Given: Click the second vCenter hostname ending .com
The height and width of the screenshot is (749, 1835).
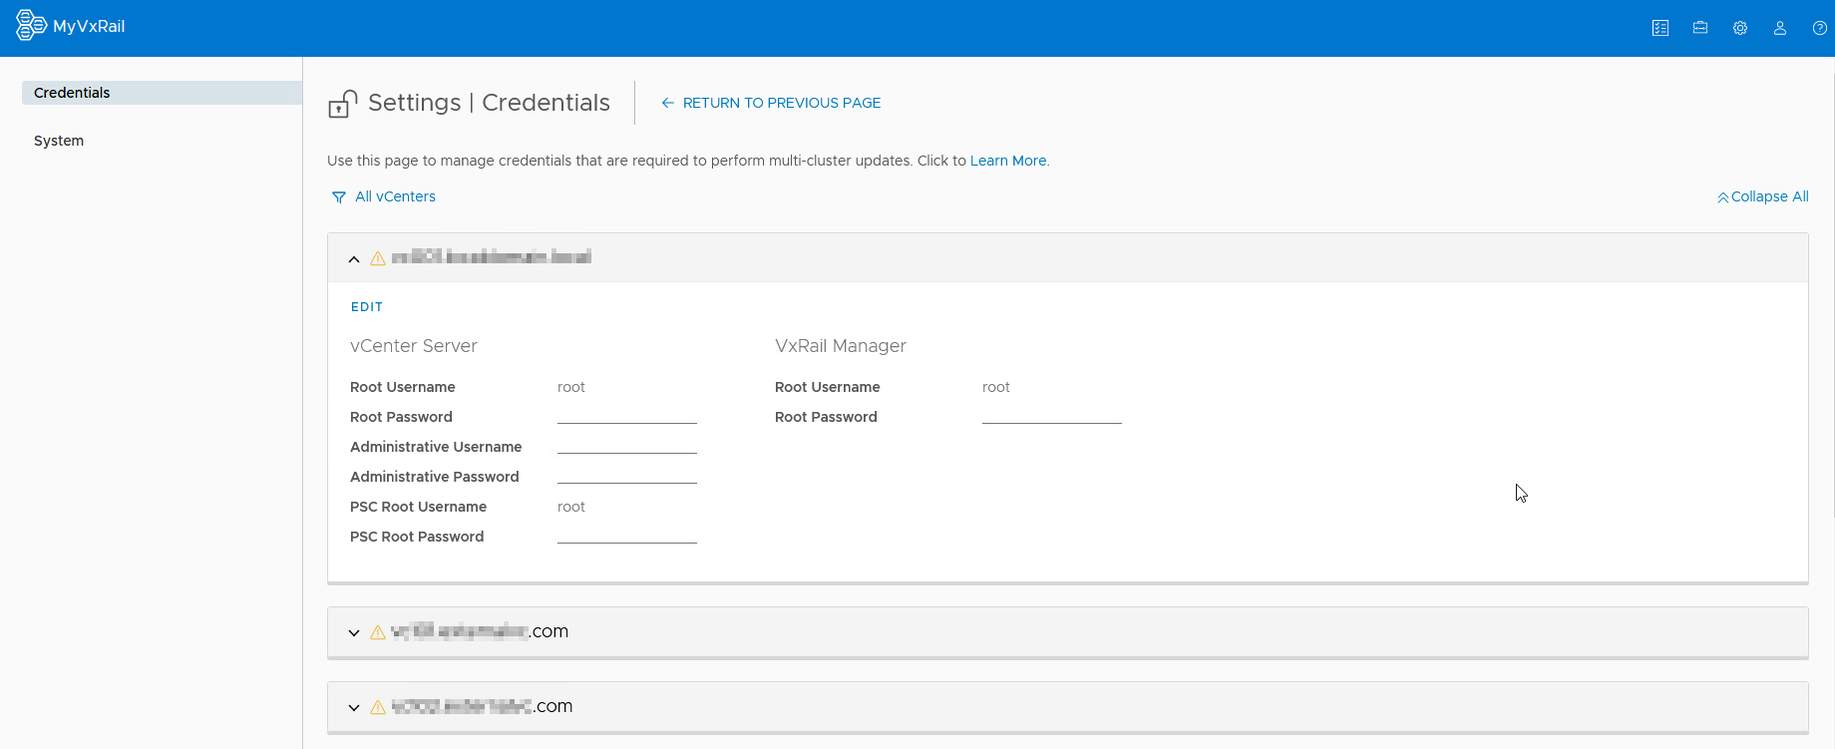Looking at the screenshot, I should [480, 631].
